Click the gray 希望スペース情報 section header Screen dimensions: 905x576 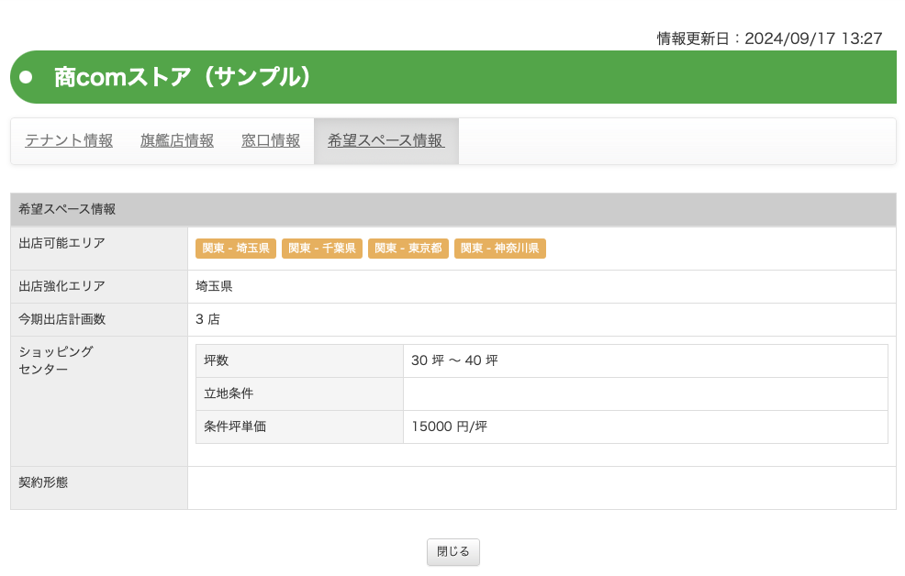pyautogui.click(x=67, y=209)
